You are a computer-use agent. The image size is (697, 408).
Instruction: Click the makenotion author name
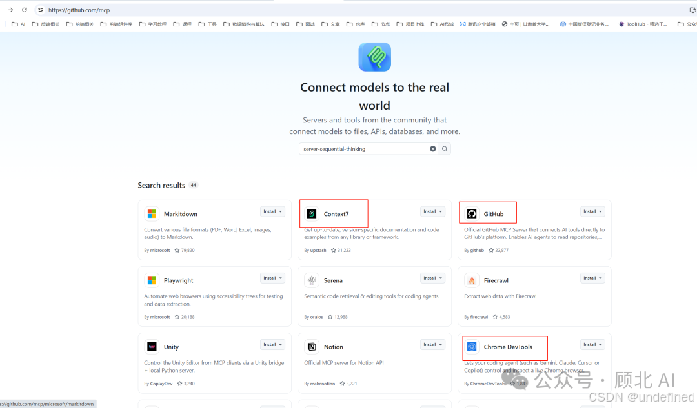322,384
